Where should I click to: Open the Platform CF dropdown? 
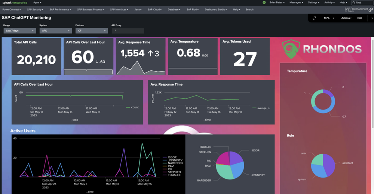click(x=92, y=31)
